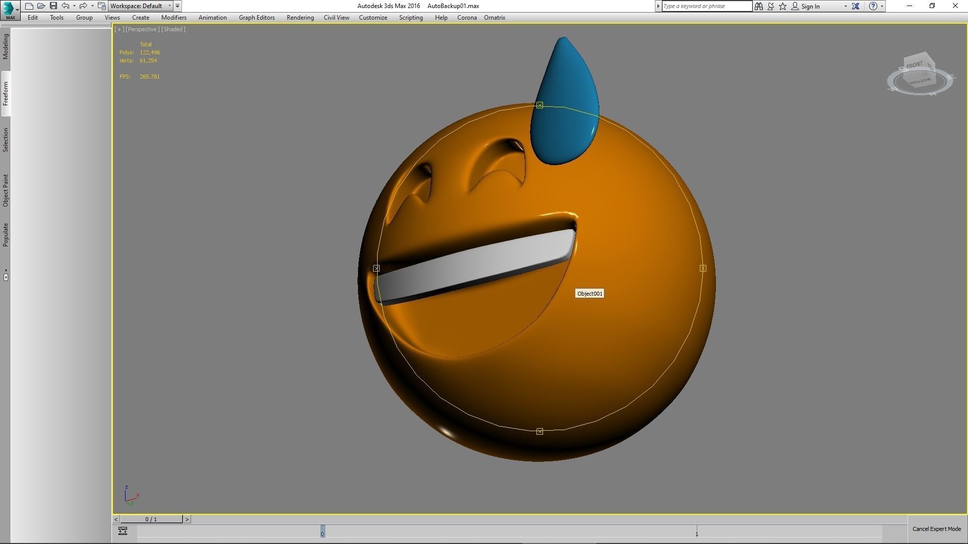Click the left gizmo handle on the circle
The height and width of the screenshot is (544, 968).
(376, 268)
